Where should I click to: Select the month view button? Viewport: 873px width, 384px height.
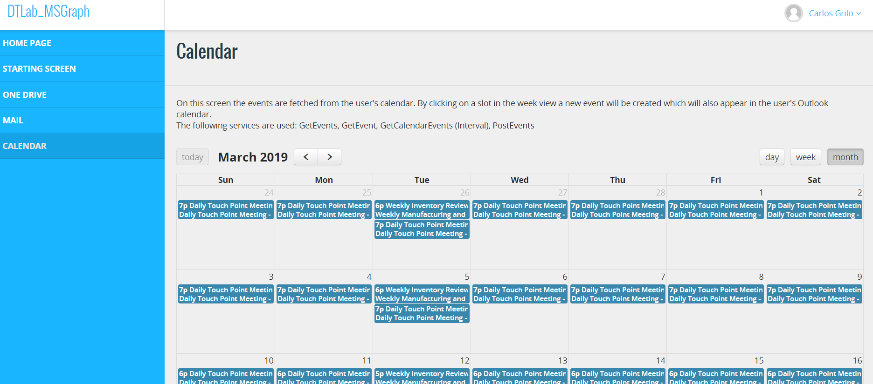point(845,157)
